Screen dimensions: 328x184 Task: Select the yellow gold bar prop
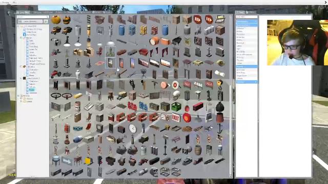[x=78, y=96]
